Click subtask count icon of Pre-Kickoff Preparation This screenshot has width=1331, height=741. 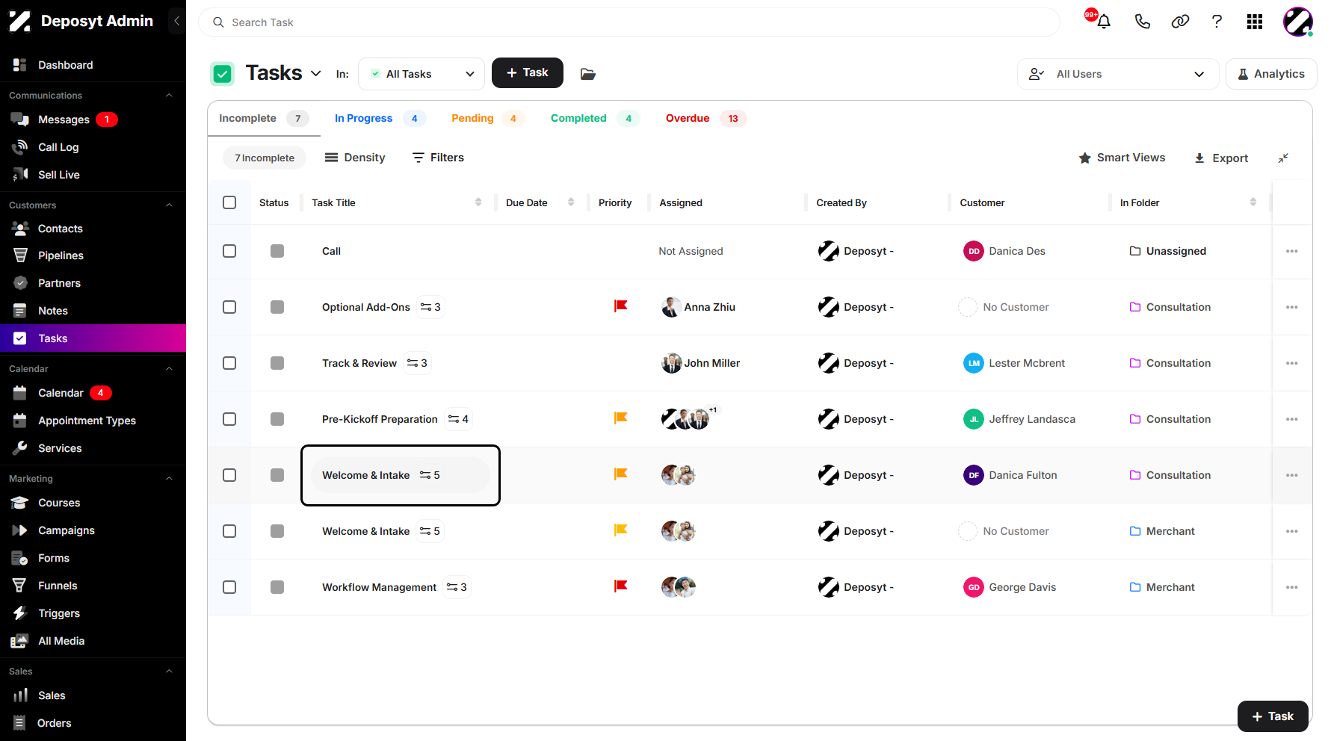pos(458,419)
